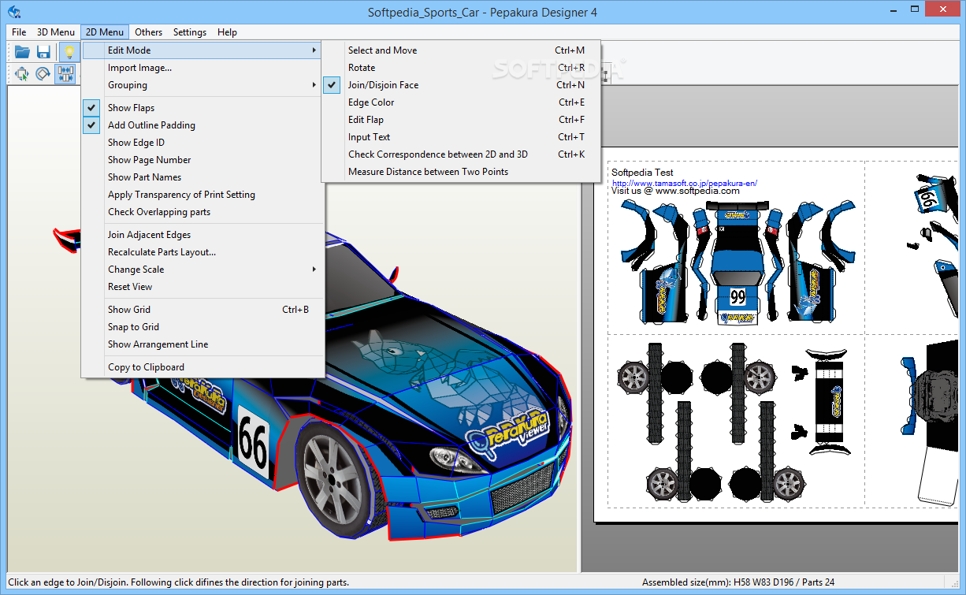Screen dimensions: 966x595
Task: Click Assembled size(mm) status bar text
Action: [x=738, y=582]
